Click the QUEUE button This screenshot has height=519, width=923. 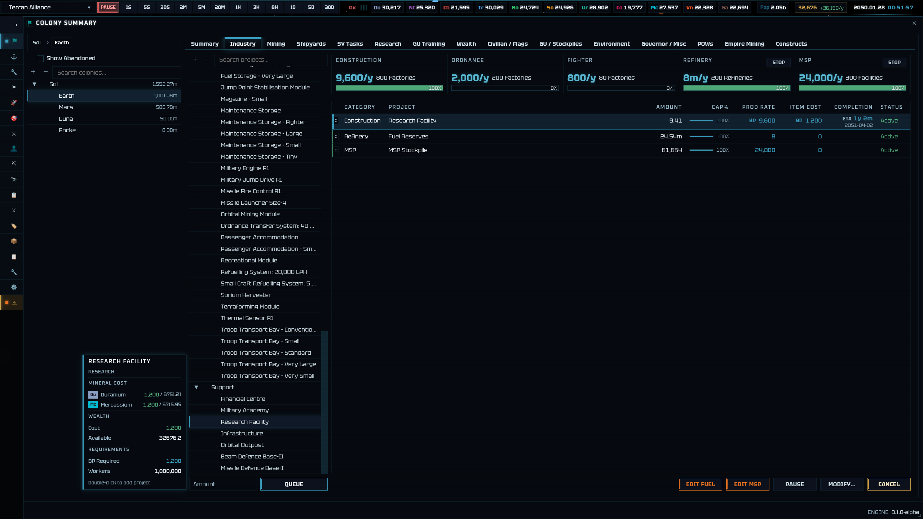(294, 484)
